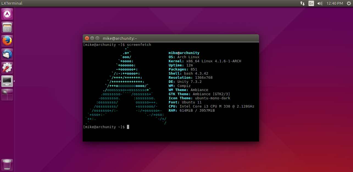353x172 pixels.
Task: Maximize the terminal window
Action: click(97, 38)
